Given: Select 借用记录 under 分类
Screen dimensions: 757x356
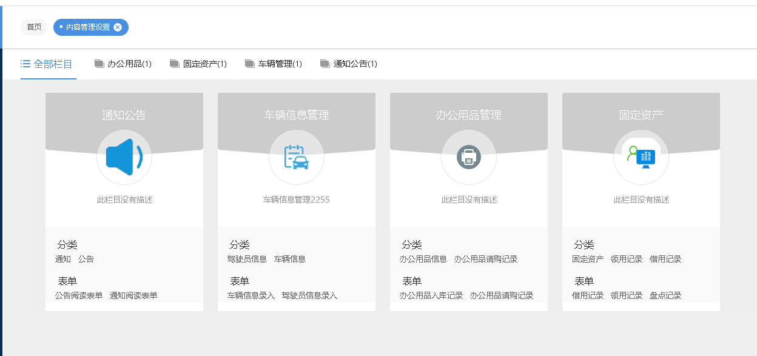Looking at the screenshot, I should 665,259.
